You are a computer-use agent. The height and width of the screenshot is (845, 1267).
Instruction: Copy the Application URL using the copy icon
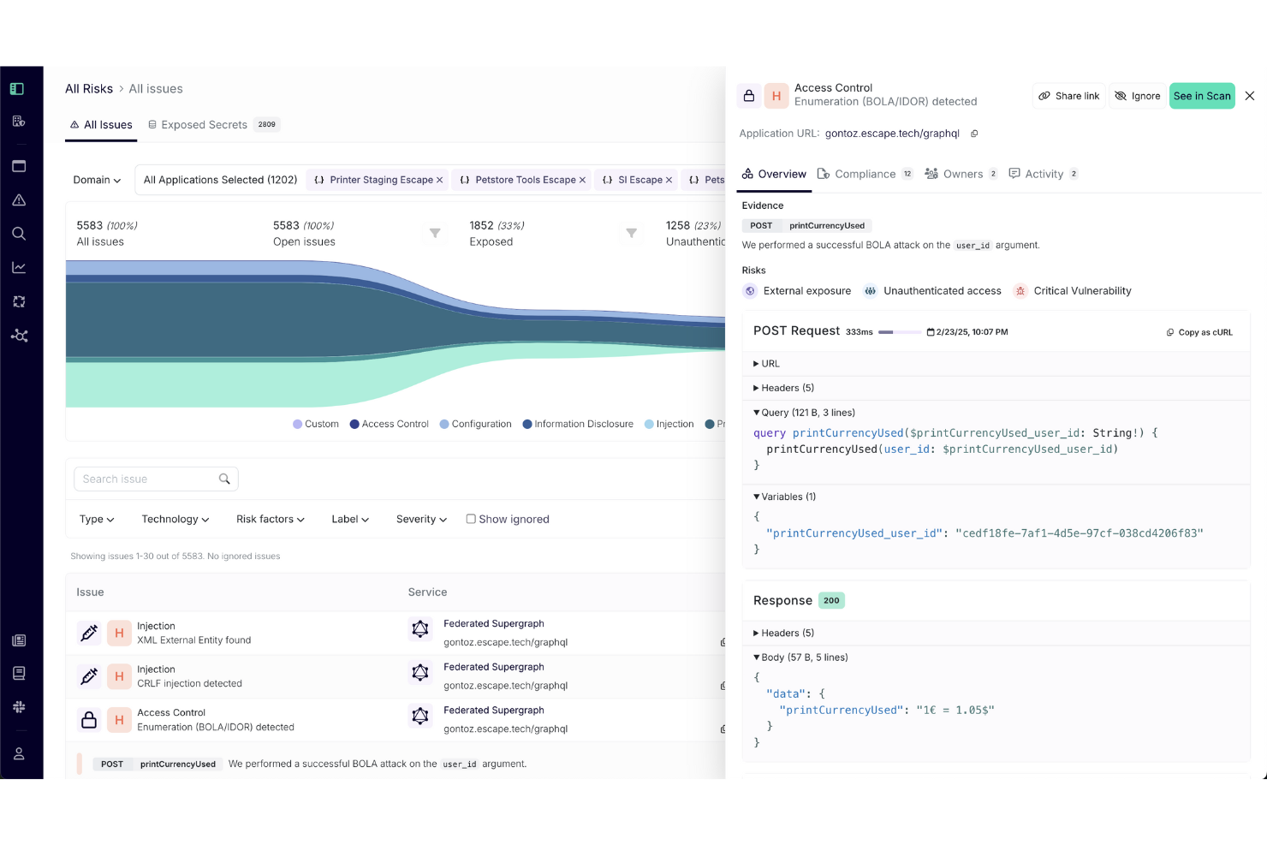pyautogui.click(x=974, y=134)
